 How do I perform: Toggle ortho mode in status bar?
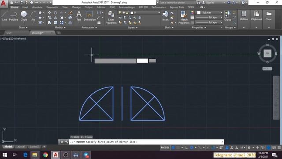[x=187, y=148]
